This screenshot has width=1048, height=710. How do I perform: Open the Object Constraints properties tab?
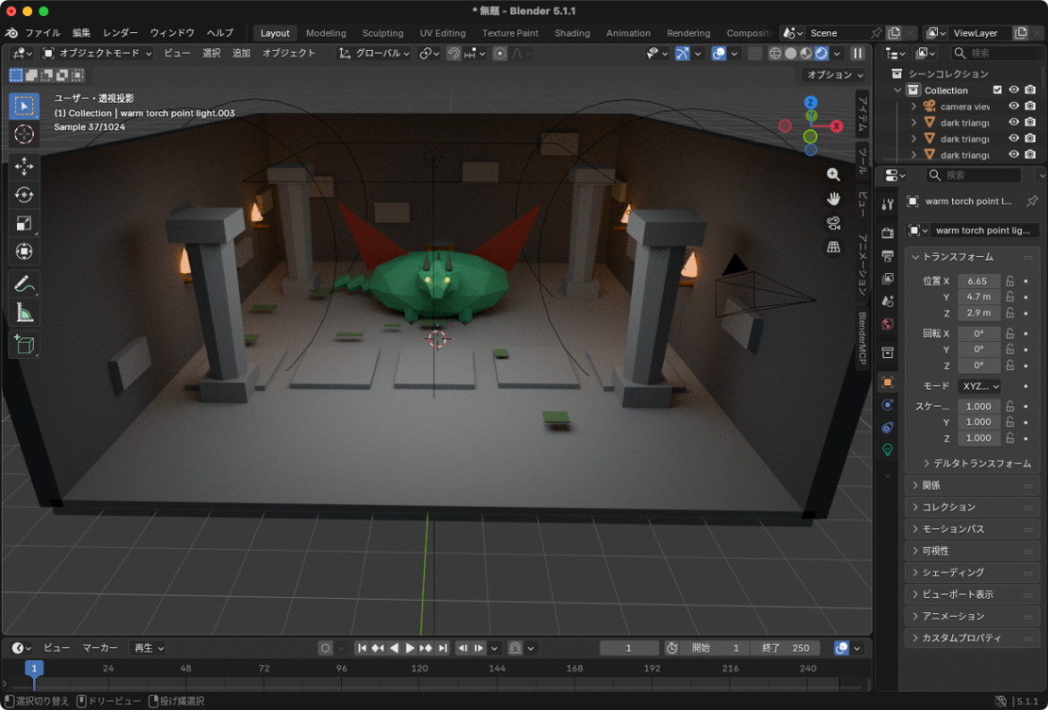(x=888, y=427)
